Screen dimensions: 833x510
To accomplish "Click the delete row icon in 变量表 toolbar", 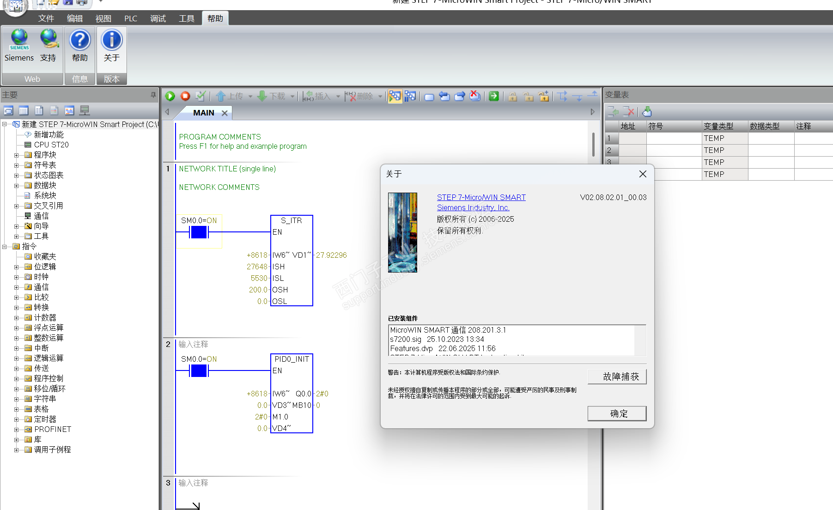I will pos(628,111).
